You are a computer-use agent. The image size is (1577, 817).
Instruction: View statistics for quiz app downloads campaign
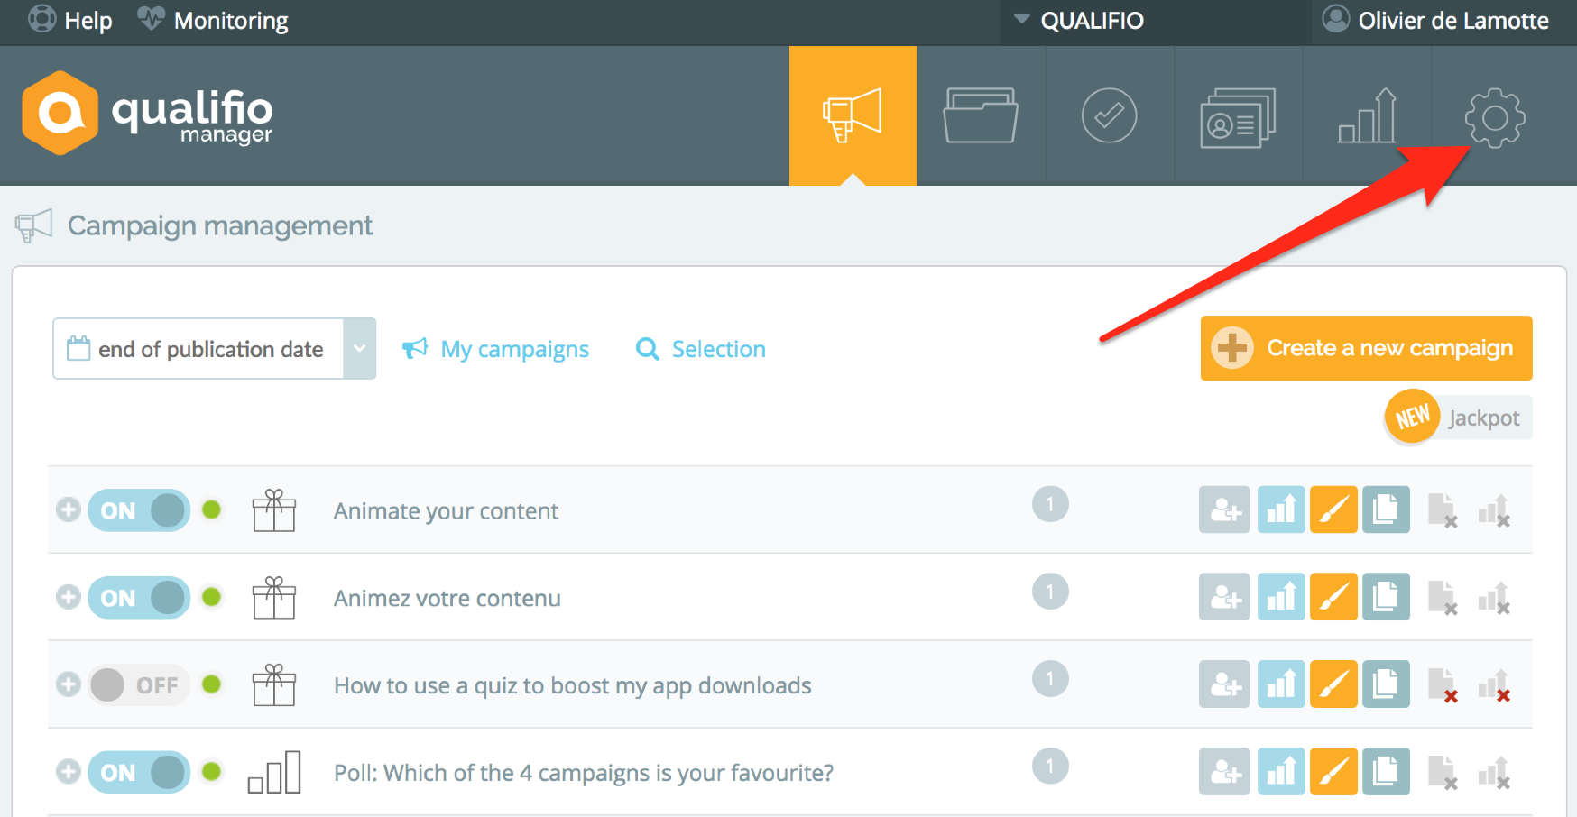pos(1281,684)
